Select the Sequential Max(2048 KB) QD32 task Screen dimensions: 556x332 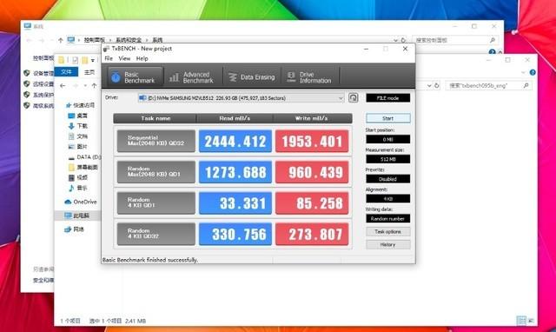point(156,141)
